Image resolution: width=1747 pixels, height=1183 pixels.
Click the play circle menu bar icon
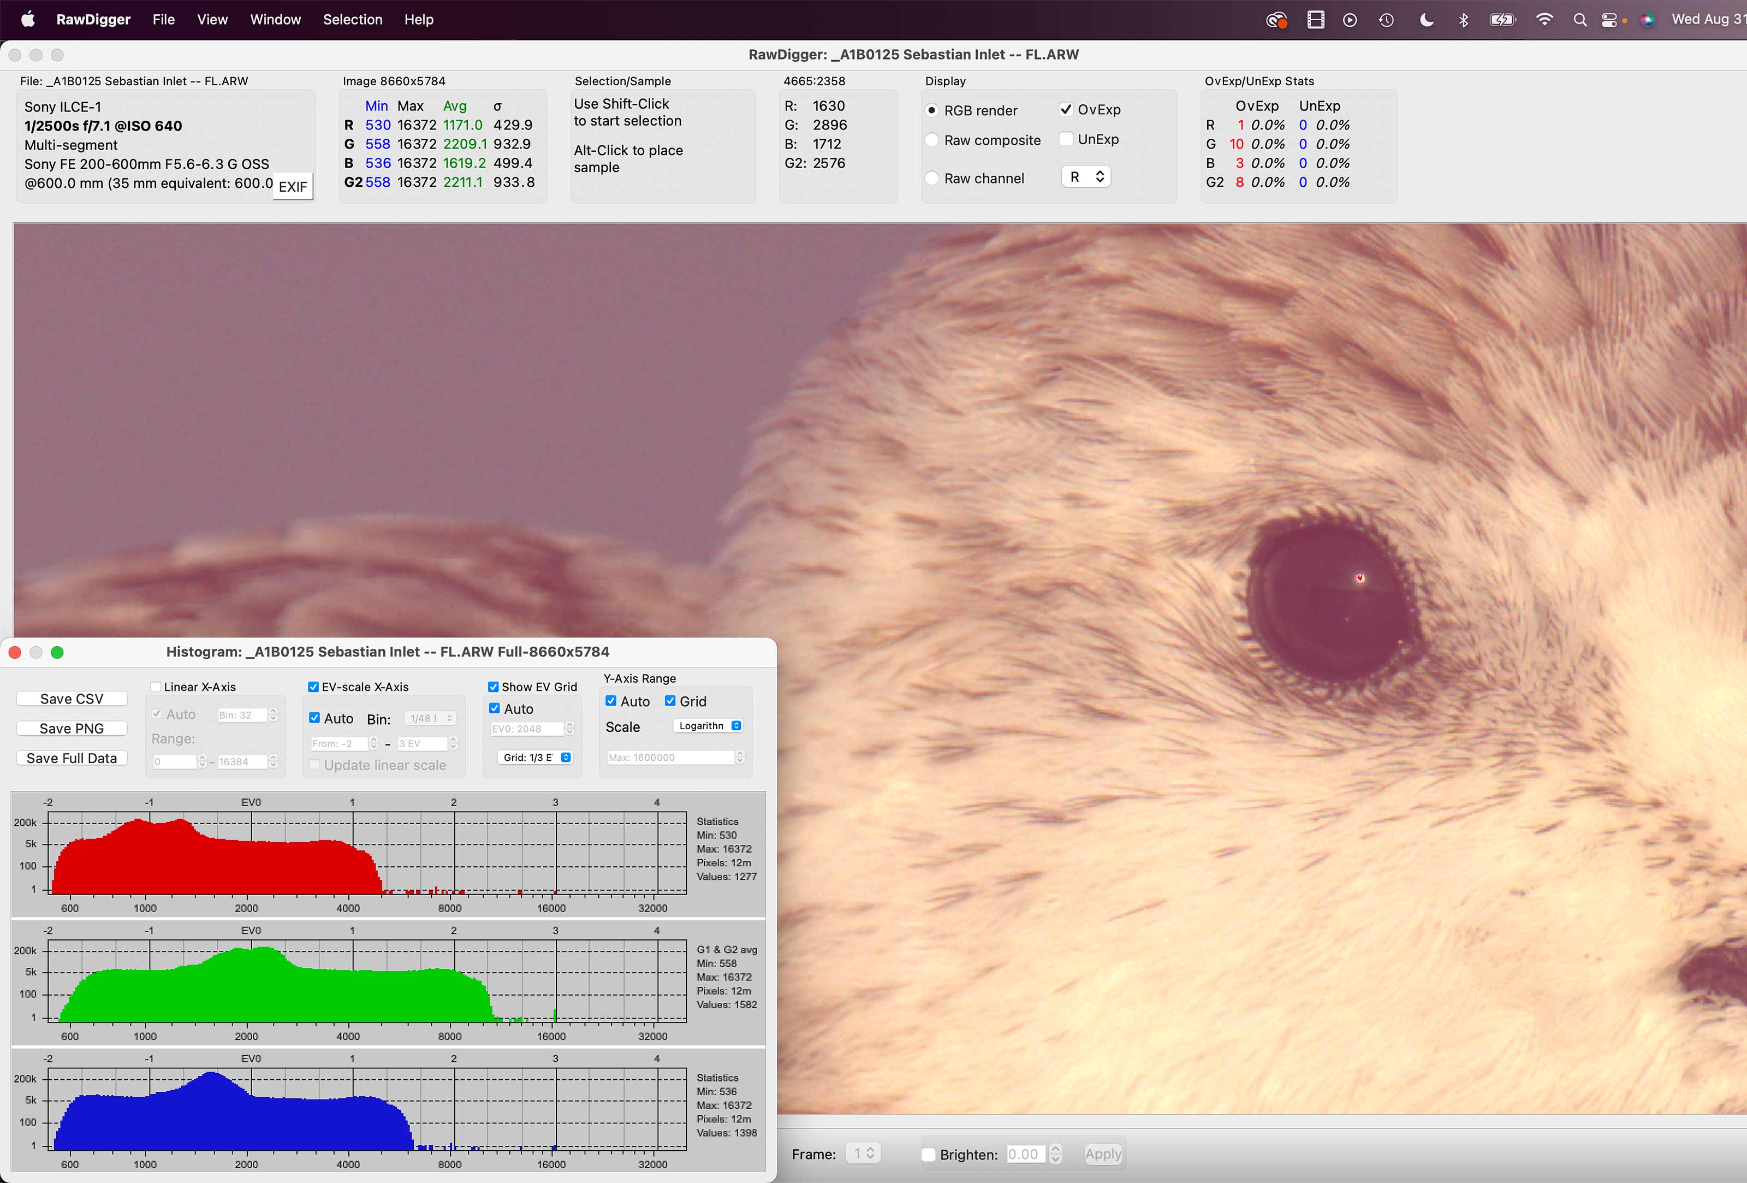(x=1350, y=20)
